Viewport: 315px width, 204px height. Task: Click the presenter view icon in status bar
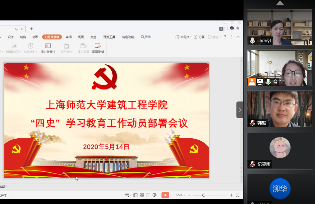pyautogui.click(x=154, y=195)
